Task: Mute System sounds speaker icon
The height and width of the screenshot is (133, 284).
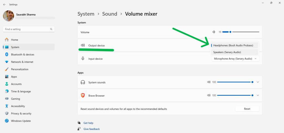Action: (209, 82)
